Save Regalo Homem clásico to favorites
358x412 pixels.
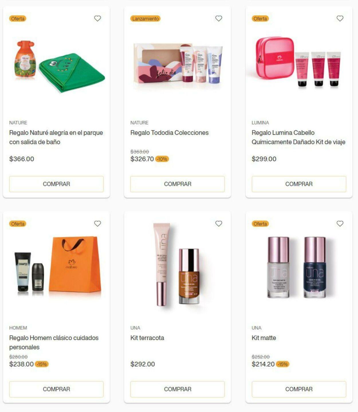97,224
